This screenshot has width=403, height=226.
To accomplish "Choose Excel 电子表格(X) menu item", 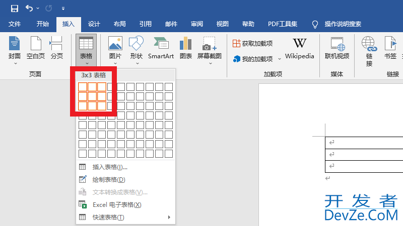I will 125,205.
